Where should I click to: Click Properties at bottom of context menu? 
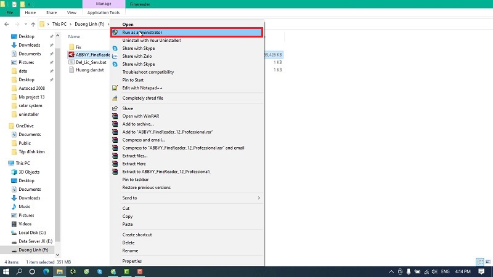coord(132,261)
